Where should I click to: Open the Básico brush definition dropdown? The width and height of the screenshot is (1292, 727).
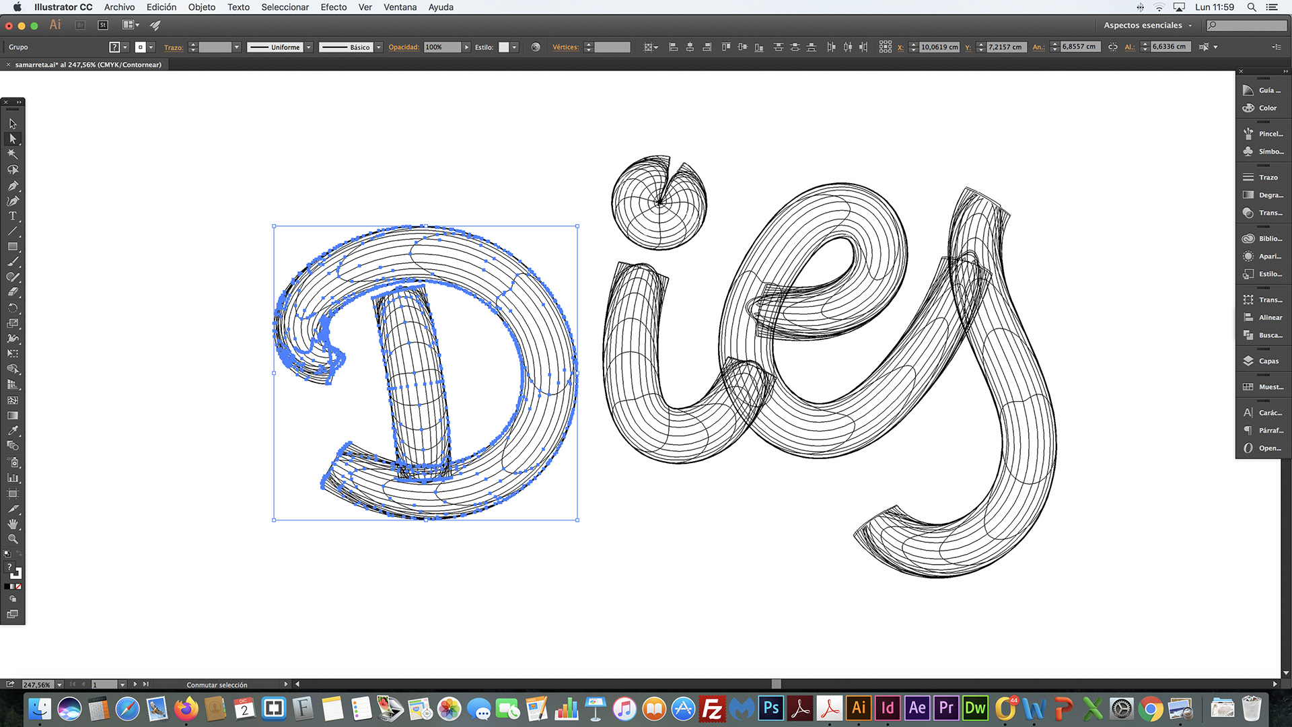[379, 47]
